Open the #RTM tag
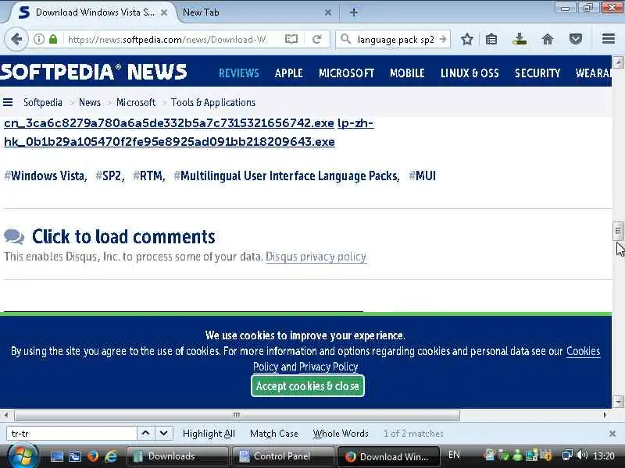This screenshot has height=468, width=625. tap(148, 176)
